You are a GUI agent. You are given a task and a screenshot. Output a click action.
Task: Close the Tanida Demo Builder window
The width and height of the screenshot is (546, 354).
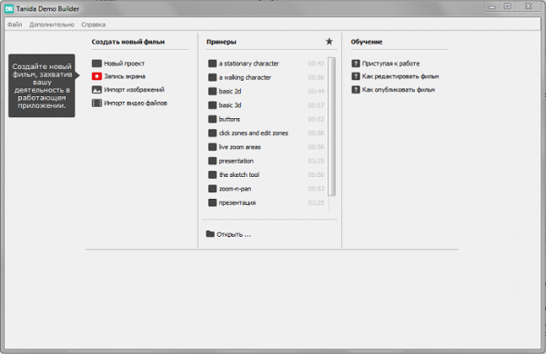(x=529, y=6)
